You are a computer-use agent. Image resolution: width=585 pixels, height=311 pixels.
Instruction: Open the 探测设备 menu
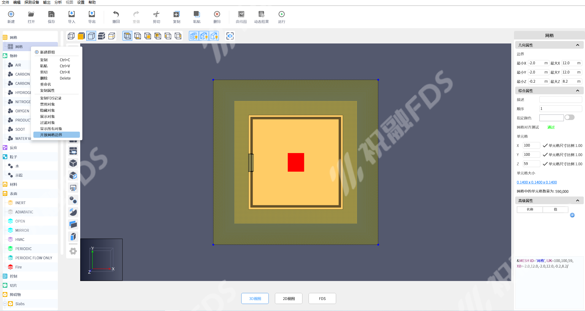(32, 2)
